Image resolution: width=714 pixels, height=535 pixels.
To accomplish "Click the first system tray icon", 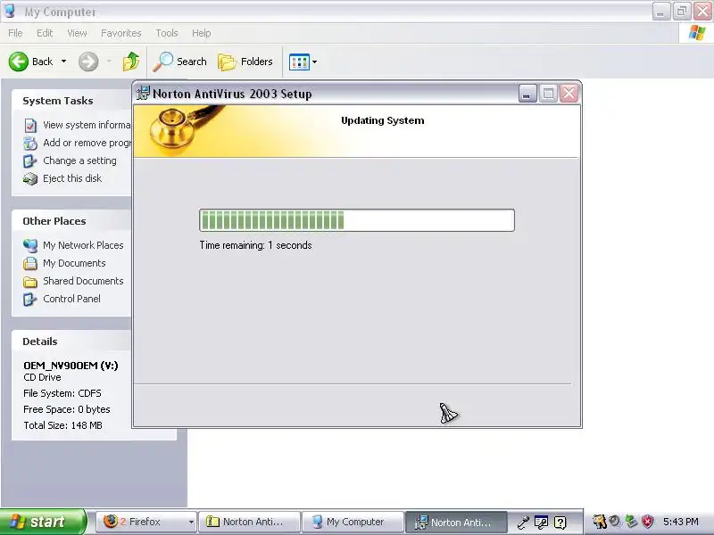I will (599, 522).
